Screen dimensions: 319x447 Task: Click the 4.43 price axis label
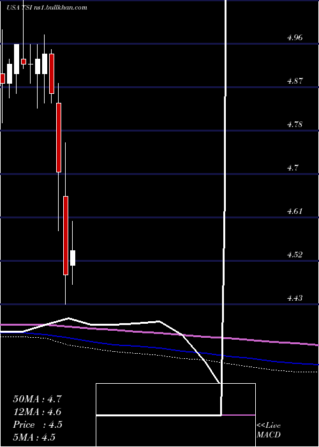click(295, 298)
